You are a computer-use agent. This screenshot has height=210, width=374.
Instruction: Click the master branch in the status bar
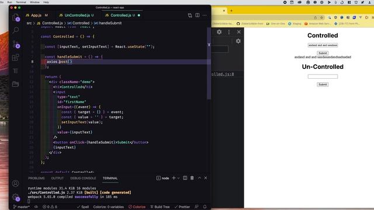(22, 206)
